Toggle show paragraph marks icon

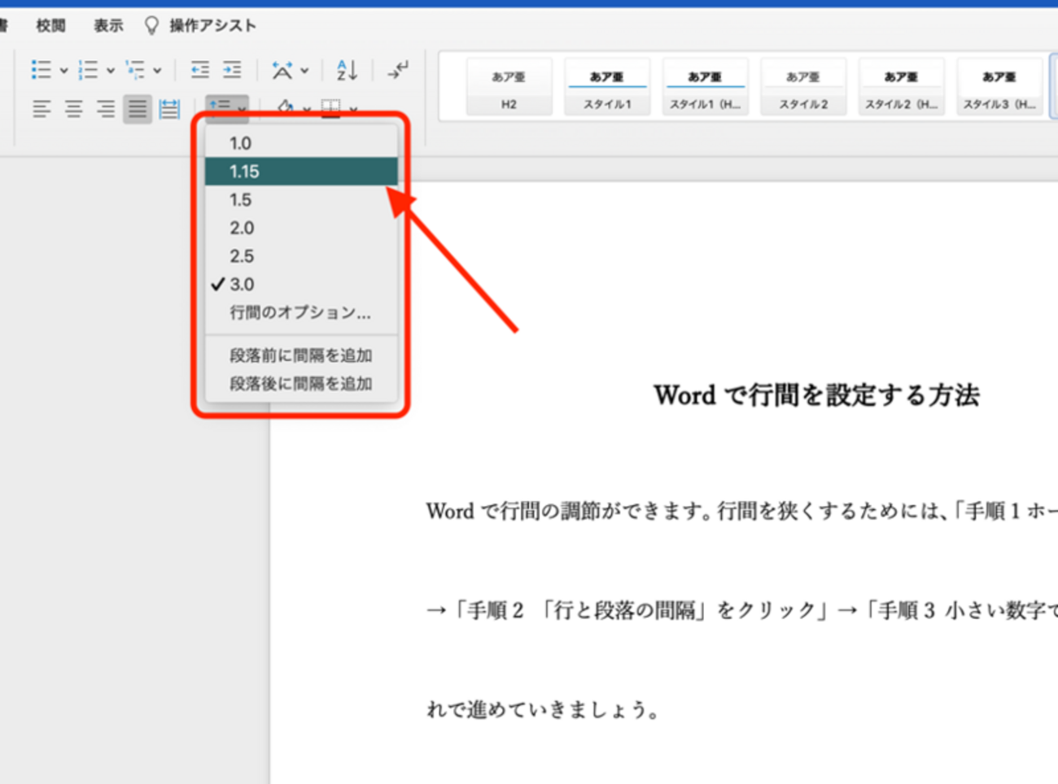(398, 71)
